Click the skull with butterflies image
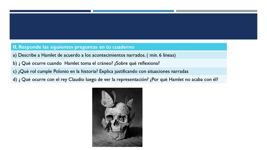The height and width of the screenshot is (150, 267). coord(117,117)
